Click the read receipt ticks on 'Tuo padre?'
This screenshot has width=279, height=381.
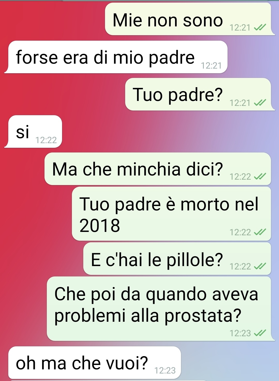click(x=260, y=103)
